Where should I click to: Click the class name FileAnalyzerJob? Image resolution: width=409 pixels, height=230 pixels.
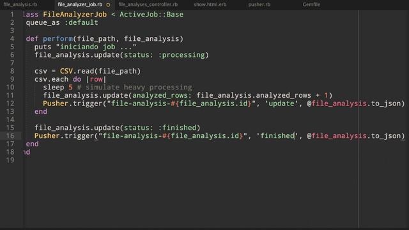point(75,14)
